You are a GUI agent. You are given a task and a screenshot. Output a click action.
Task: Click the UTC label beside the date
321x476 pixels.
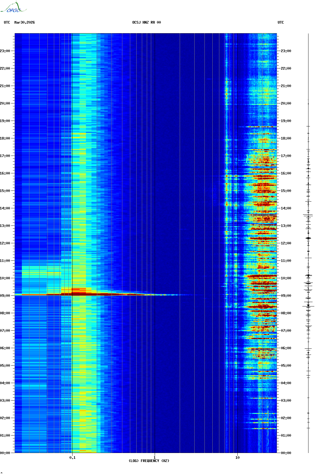coord(7,22)
